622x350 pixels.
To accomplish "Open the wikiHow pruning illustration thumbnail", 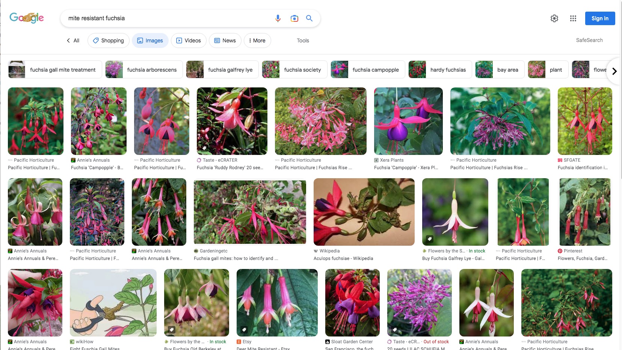I will tap(113, 302).
